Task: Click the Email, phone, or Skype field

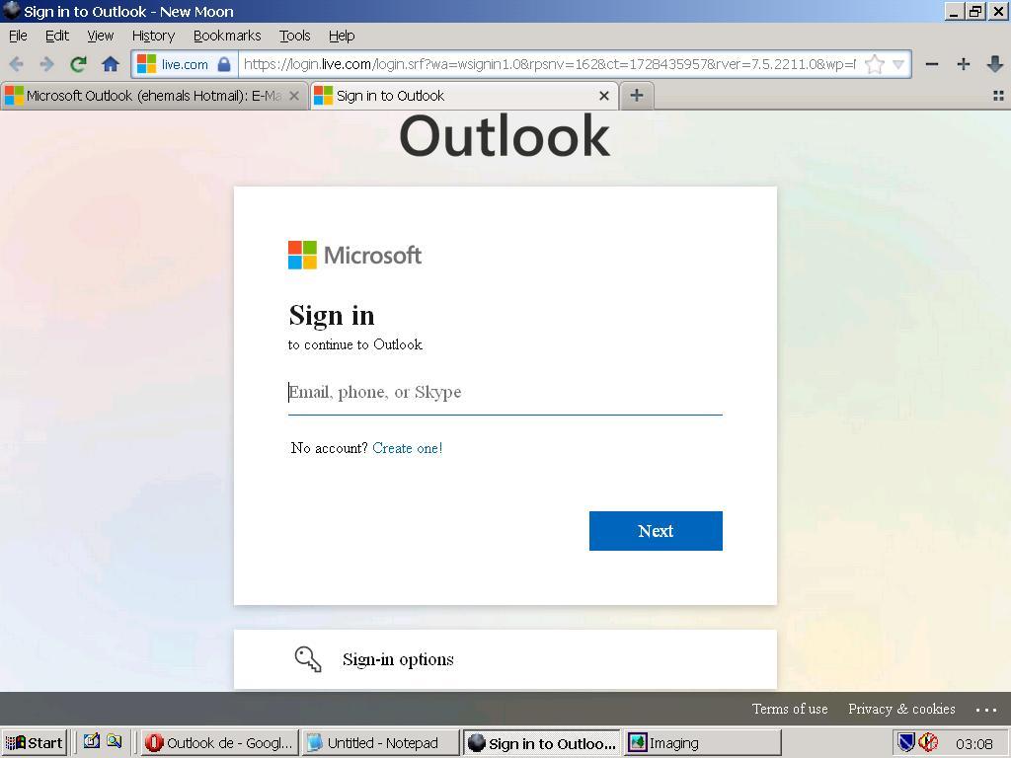Action: pyautogui.click(x=505, y=393)
